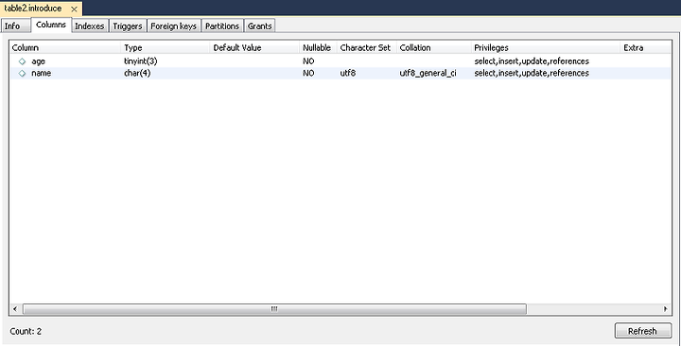Click the diamond icon beside age column
681x346 pixels.
point(22,61)
